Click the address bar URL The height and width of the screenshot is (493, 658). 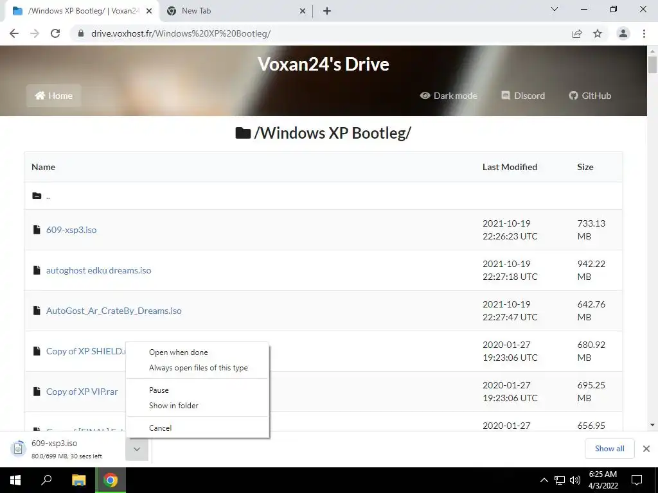pyautogui.click(x=181, y=33)
